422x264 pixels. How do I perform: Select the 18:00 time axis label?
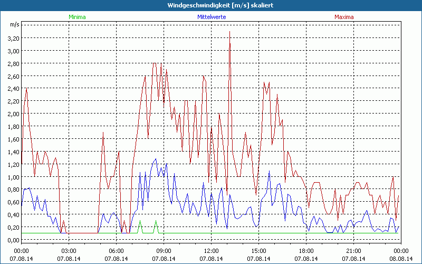click(306, 251)
